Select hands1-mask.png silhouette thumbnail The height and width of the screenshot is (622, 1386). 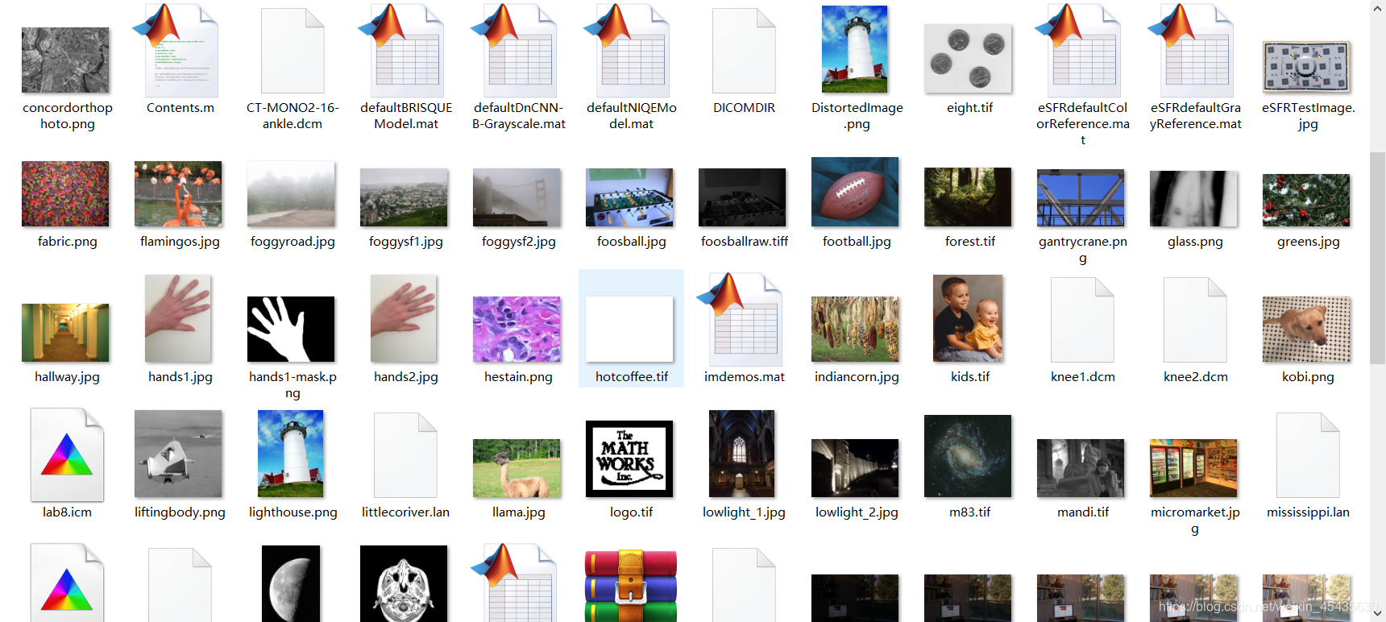coord(291,329)
